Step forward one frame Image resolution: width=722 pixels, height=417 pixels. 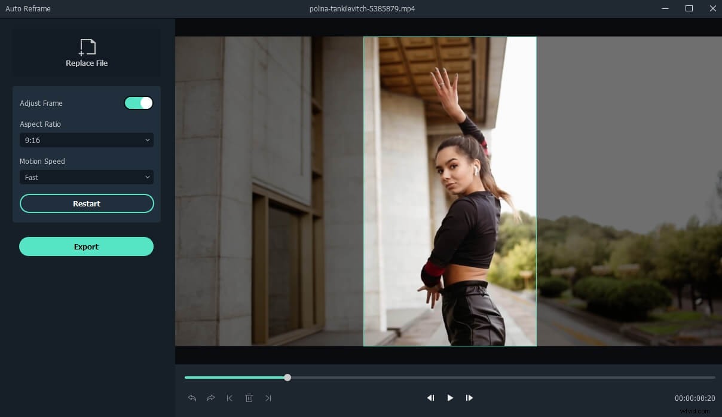click(x=469, y=398)
